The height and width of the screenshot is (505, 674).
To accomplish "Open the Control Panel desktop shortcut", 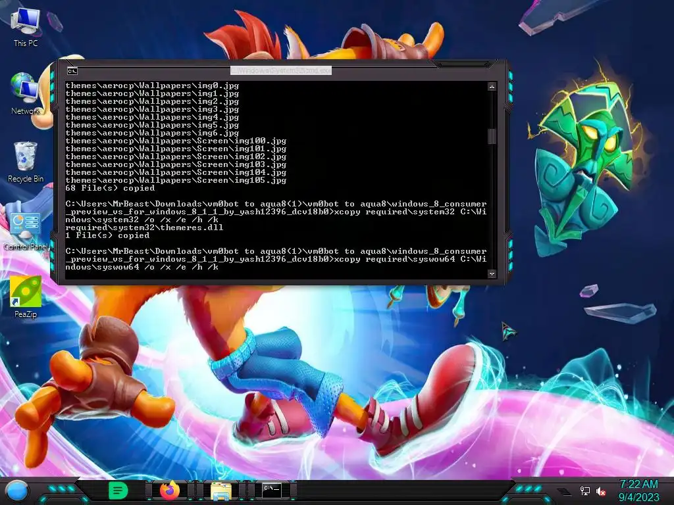I will [x=26, y=231].
